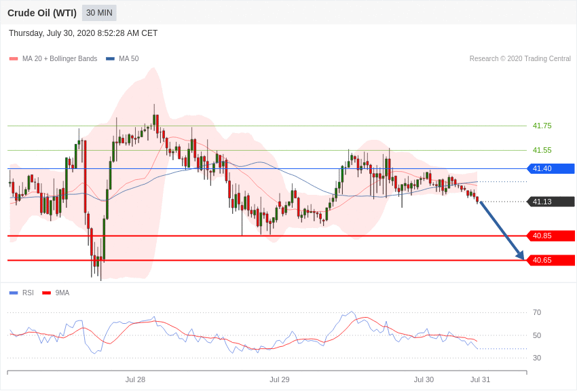Click the MA 20 + Bollinger Bands swatch

14,58
